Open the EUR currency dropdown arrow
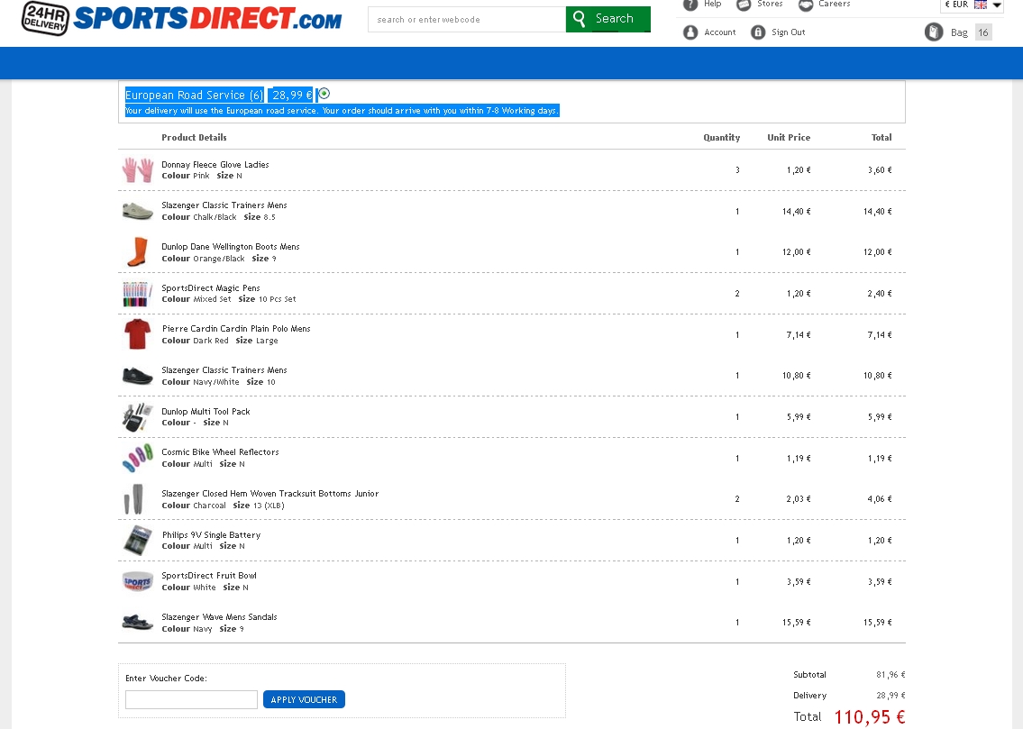Screen dimensions: 1023x729 pos(997,5)
